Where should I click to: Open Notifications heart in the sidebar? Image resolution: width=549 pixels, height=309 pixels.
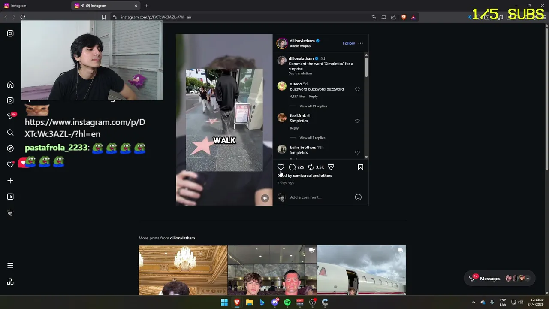[10, 164]
